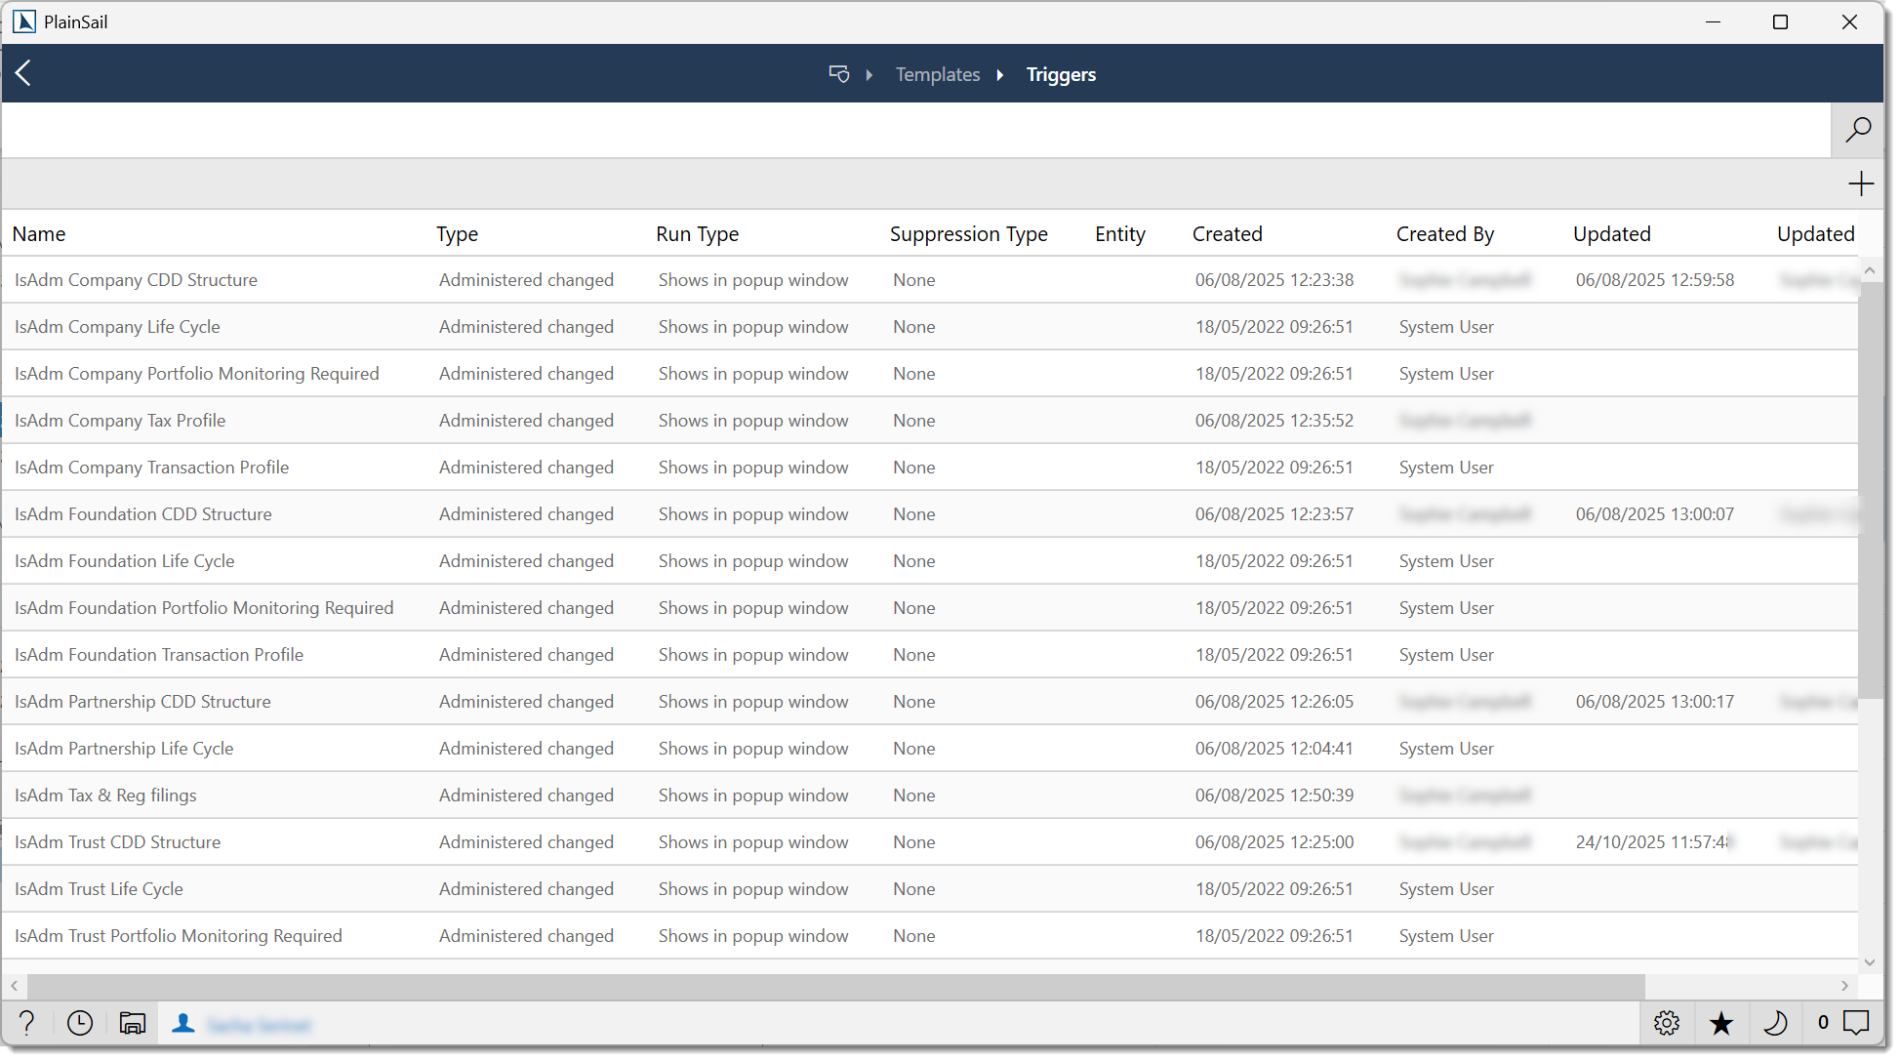Viewport: 1900px width, 1061px height.
Task: Toggle dark mode moon icon
Action: click(x=1774, y=1022)
